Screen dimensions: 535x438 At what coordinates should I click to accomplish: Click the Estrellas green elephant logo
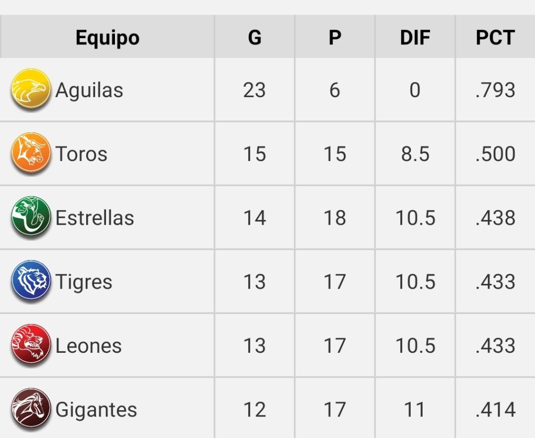coord(31,217)
